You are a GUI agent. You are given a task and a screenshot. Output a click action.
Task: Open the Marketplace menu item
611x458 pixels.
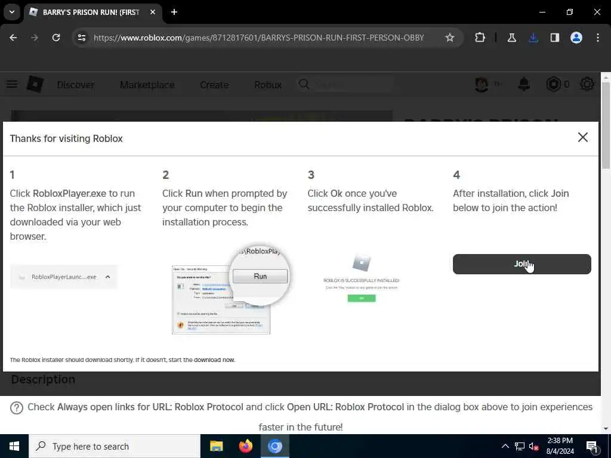click(x=147, y=85)
